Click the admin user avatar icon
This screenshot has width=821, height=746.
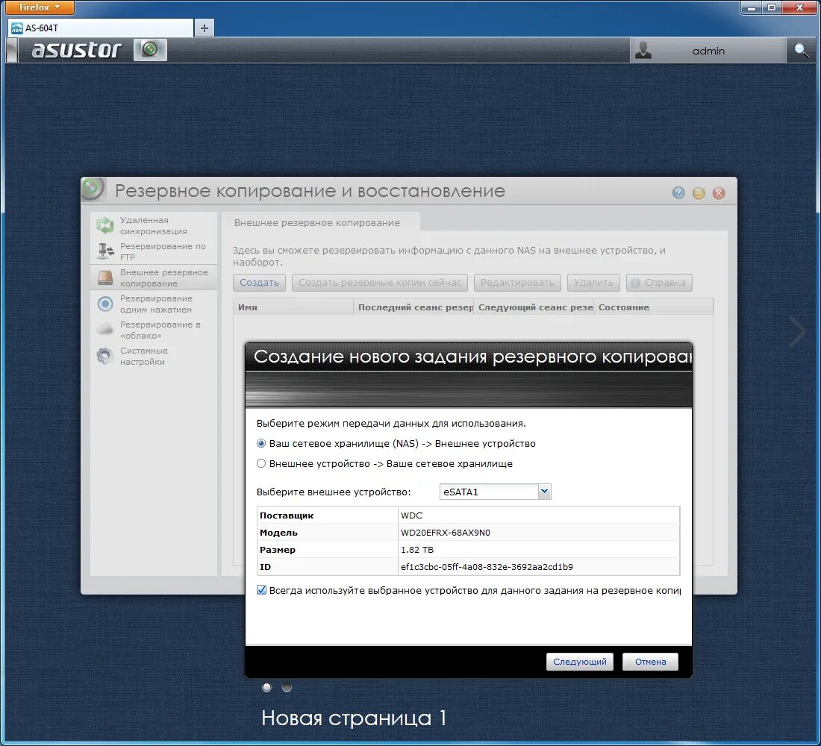643,50
